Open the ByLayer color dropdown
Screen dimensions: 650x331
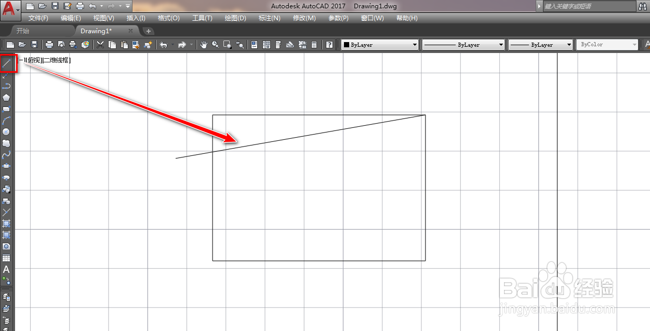point(380,45)
